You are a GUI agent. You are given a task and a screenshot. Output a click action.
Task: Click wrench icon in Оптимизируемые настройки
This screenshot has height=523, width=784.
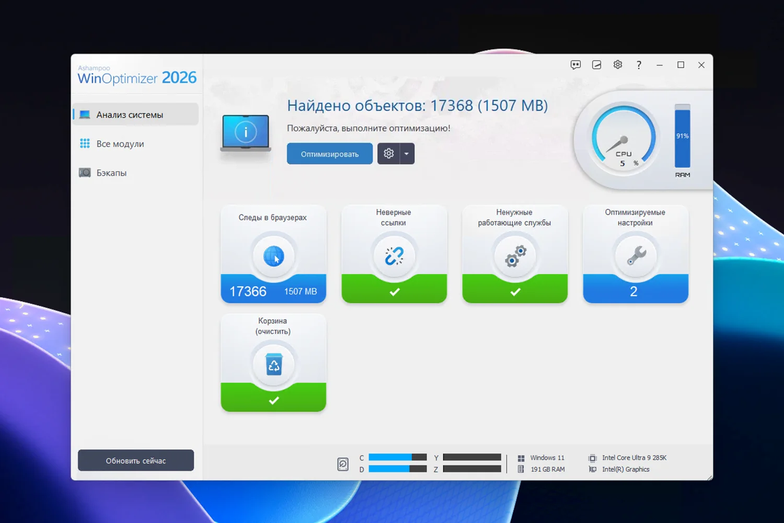click(x=636, y=256)
